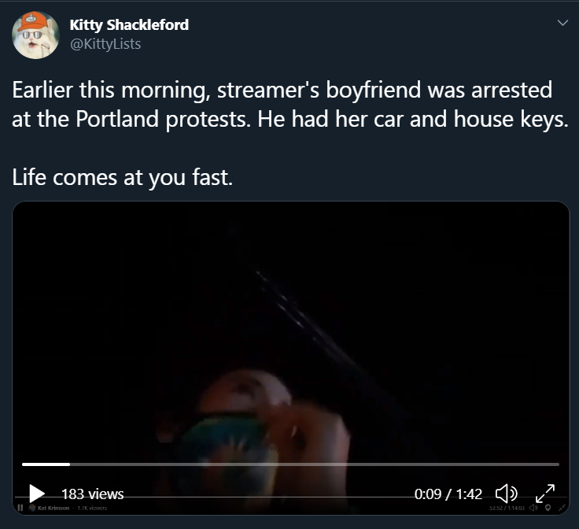
Task: Seek using the video progress bar
Action: (x=290, y=464)
